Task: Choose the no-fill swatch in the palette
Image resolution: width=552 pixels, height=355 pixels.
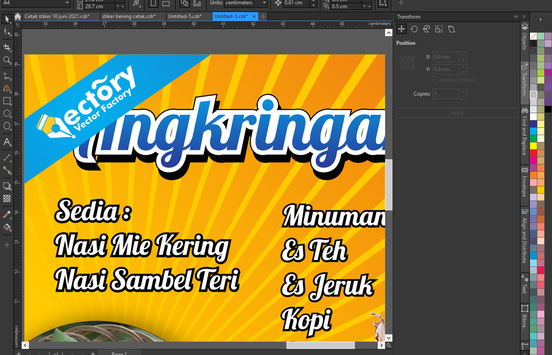Action: point(533,36)
